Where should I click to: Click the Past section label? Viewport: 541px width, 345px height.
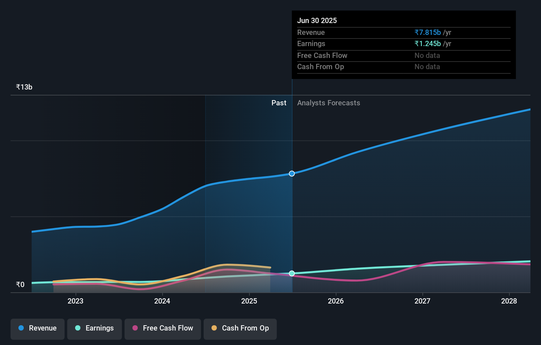pos(279,103)
